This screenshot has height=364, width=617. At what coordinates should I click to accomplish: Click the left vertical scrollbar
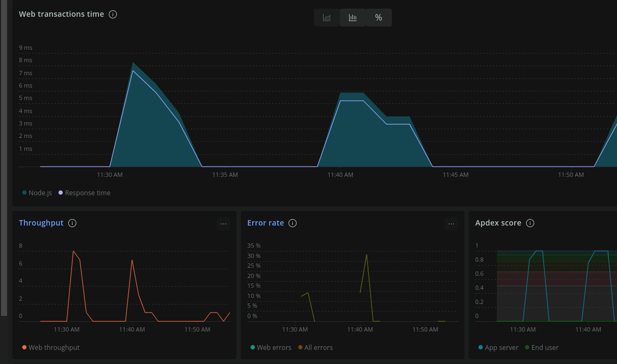click(4, 157)
